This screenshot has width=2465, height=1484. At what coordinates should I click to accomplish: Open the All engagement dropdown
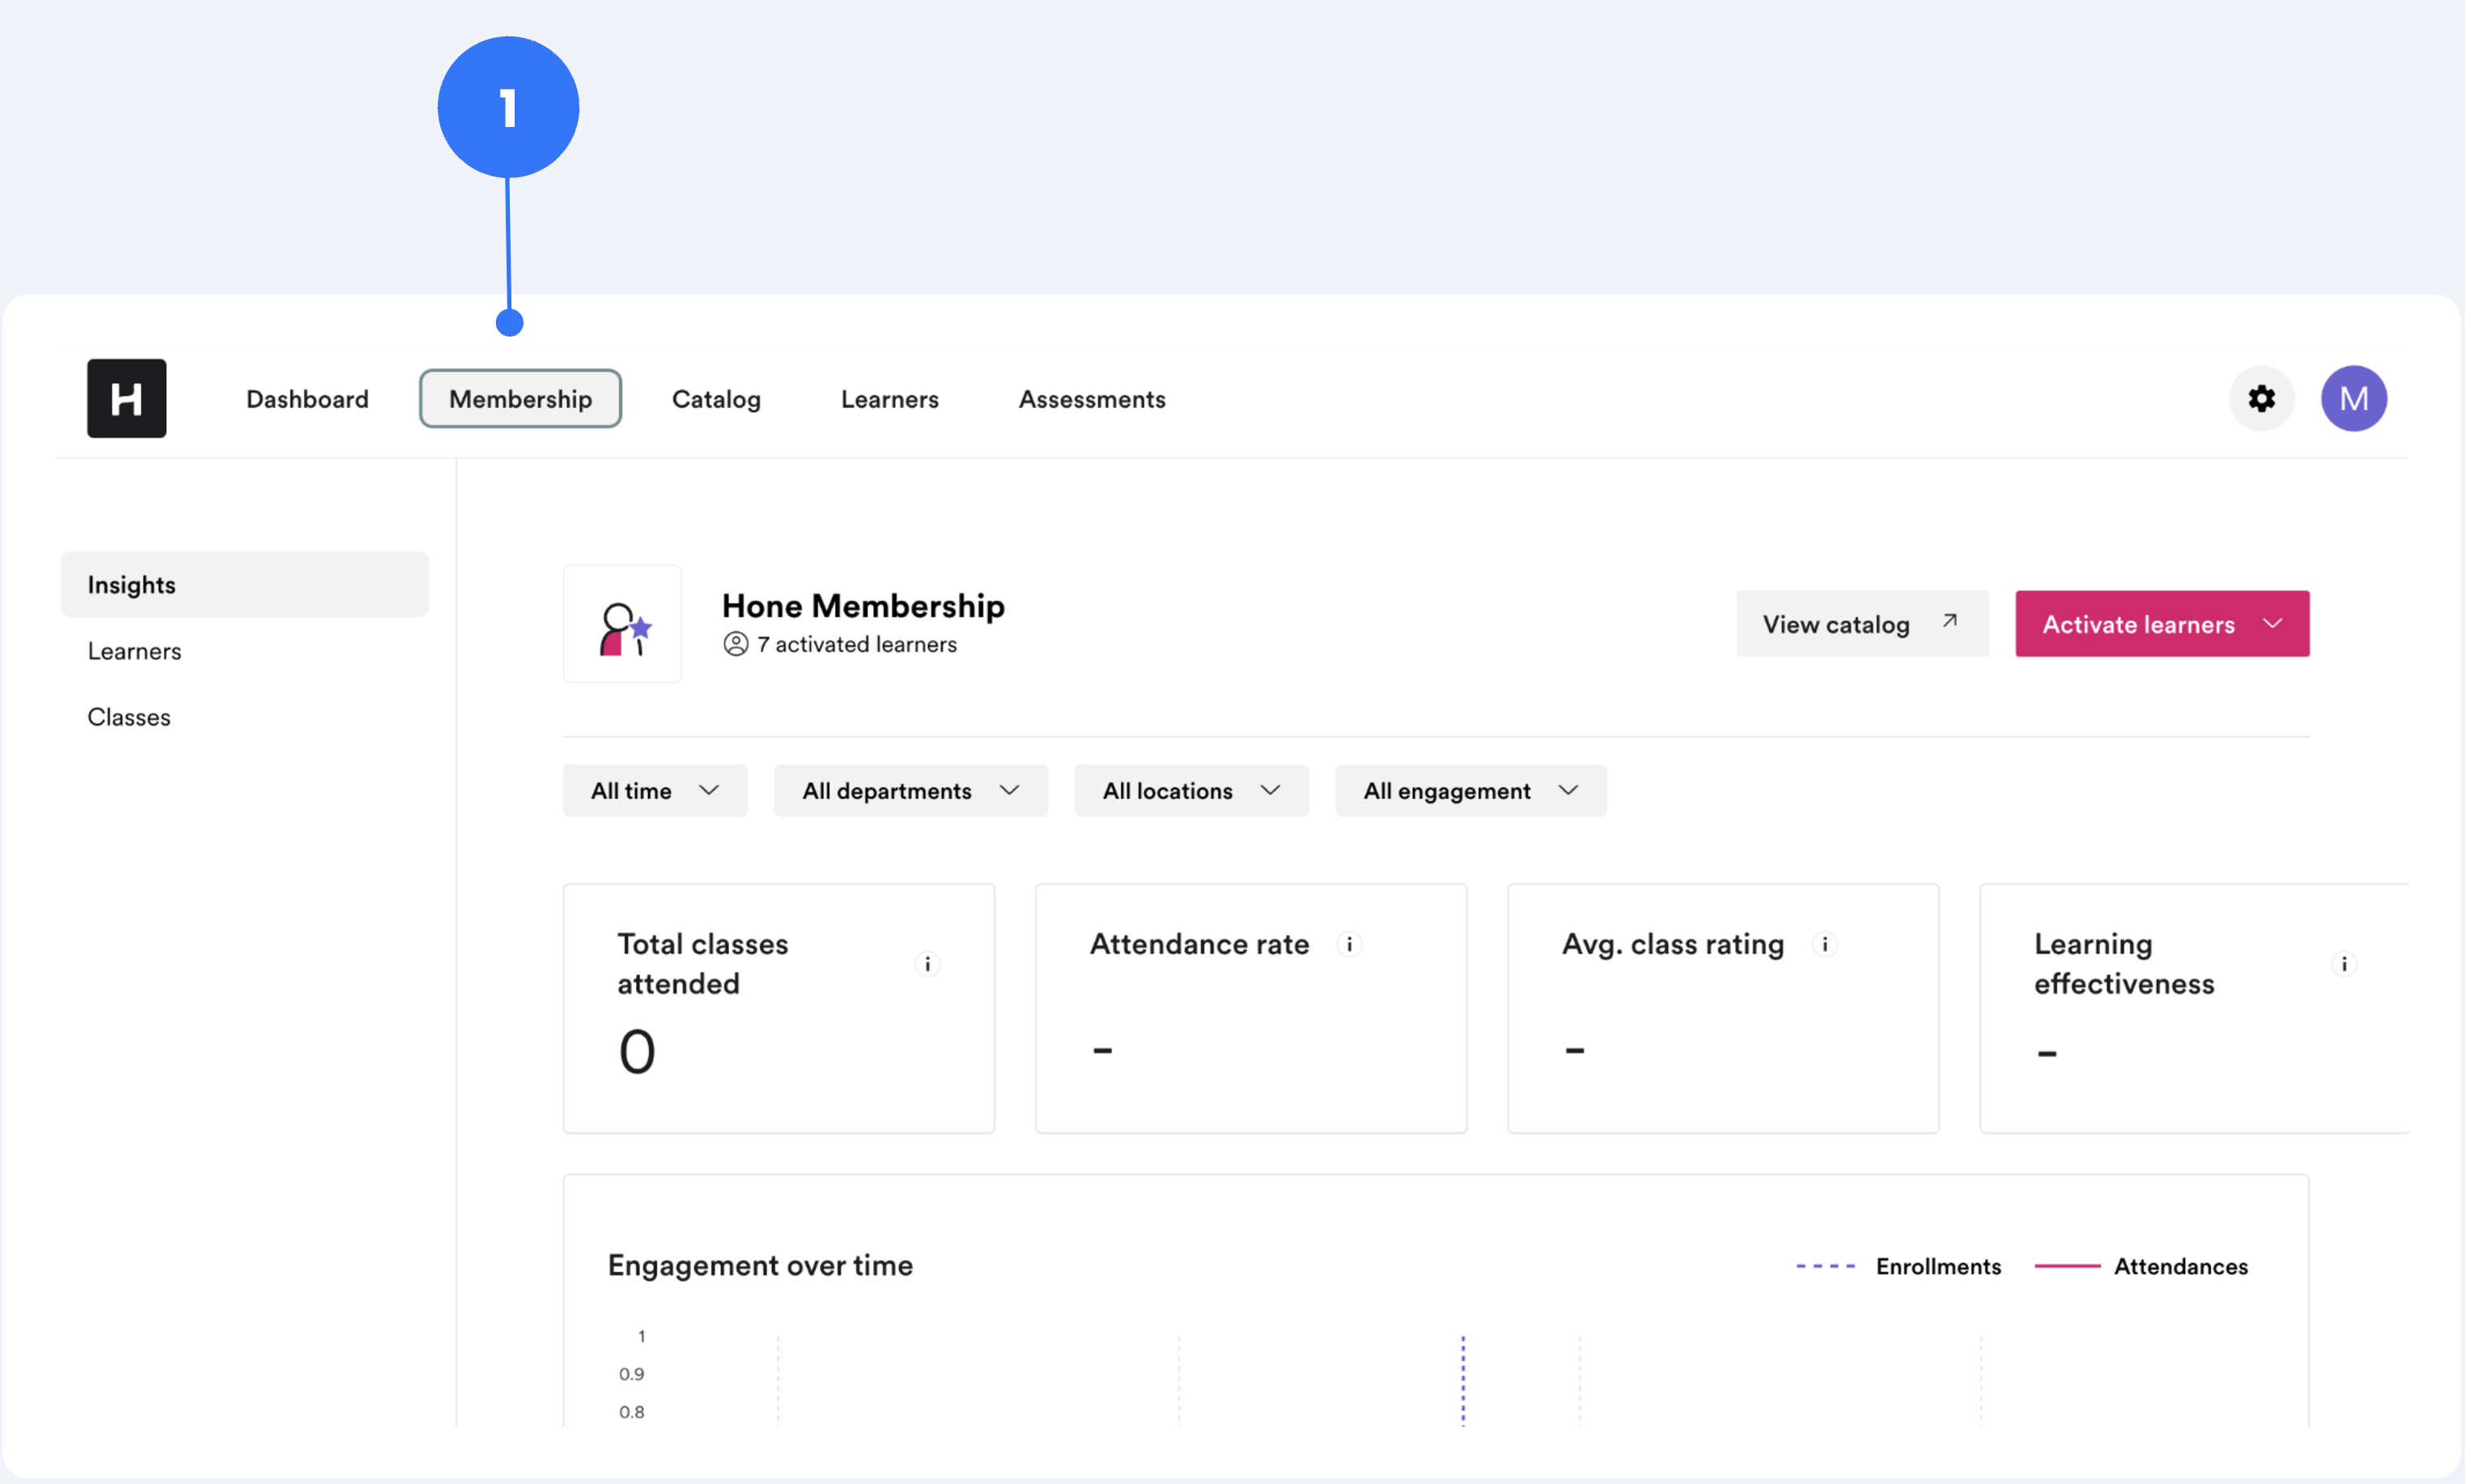pyautogui.click(x=1470, y=791)
